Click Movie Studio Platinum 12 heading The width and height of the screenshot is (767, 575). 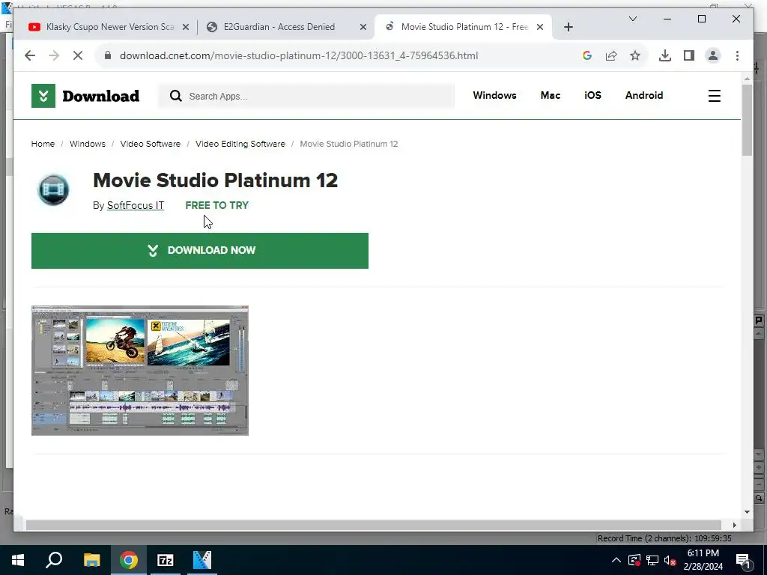click(x=215, y=180)
